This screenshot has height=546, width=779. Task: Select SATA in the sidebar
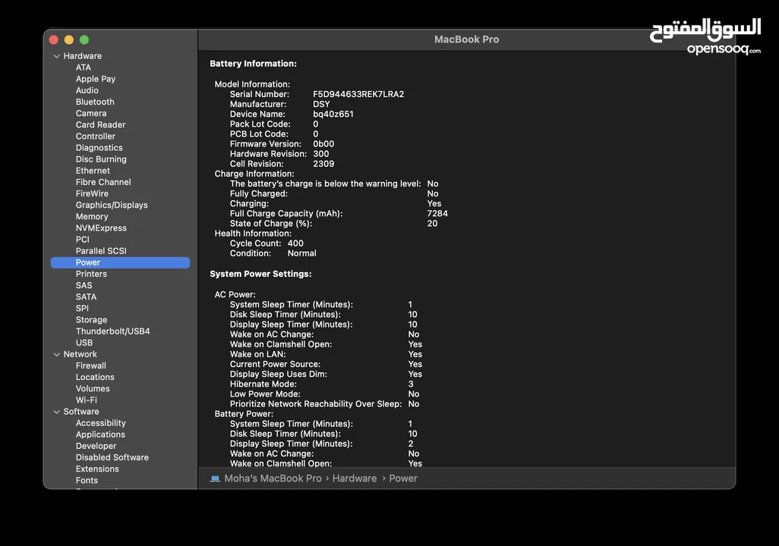tap(86, 297)
